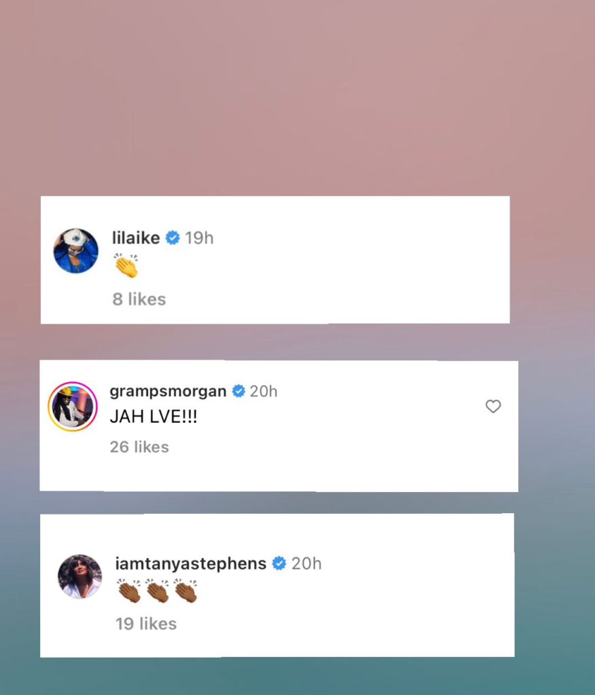595x695 pixels.
Task: Click the yellow clapping hands emoji
Action: [126, 265]
